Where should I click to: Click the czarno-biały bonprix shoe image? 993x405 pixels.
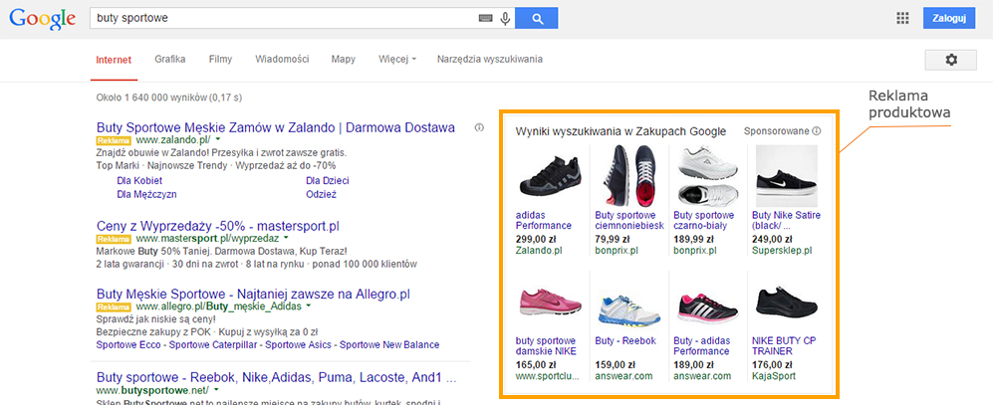point(707,176)
